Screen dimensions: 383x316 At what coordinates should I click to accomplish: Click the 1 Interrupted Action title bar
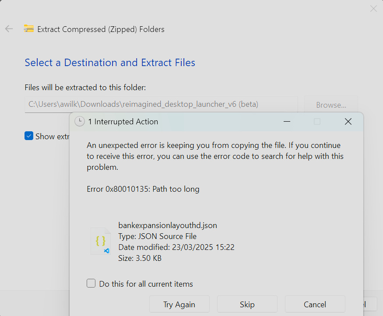click(216, 121)
